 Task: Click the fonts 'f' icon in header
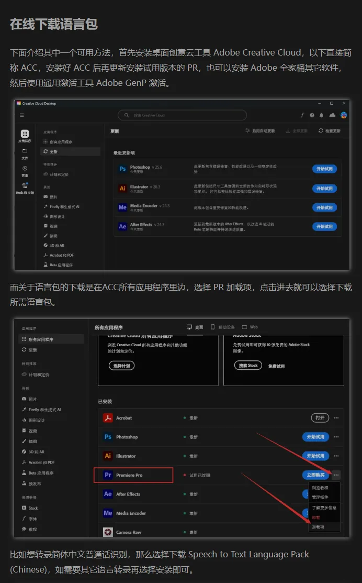pyautogui.click(x=302, y=115)
